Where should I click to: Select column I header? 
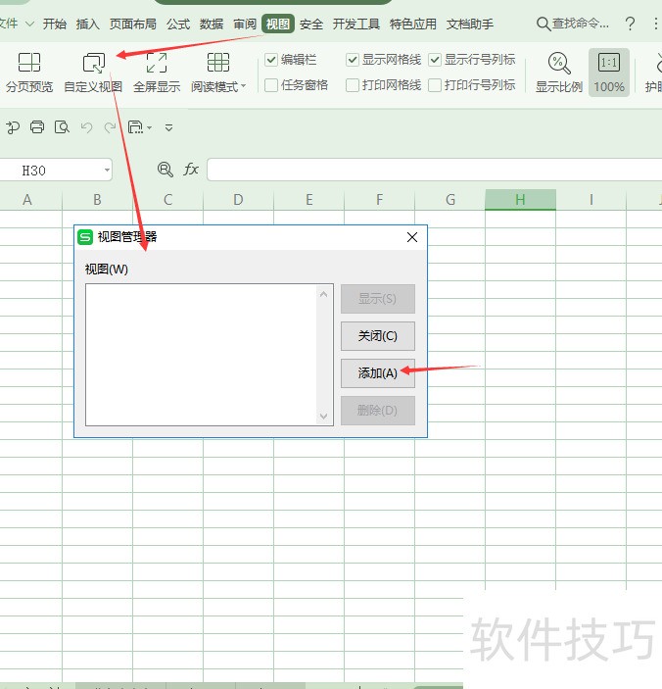tap(591, 200)
